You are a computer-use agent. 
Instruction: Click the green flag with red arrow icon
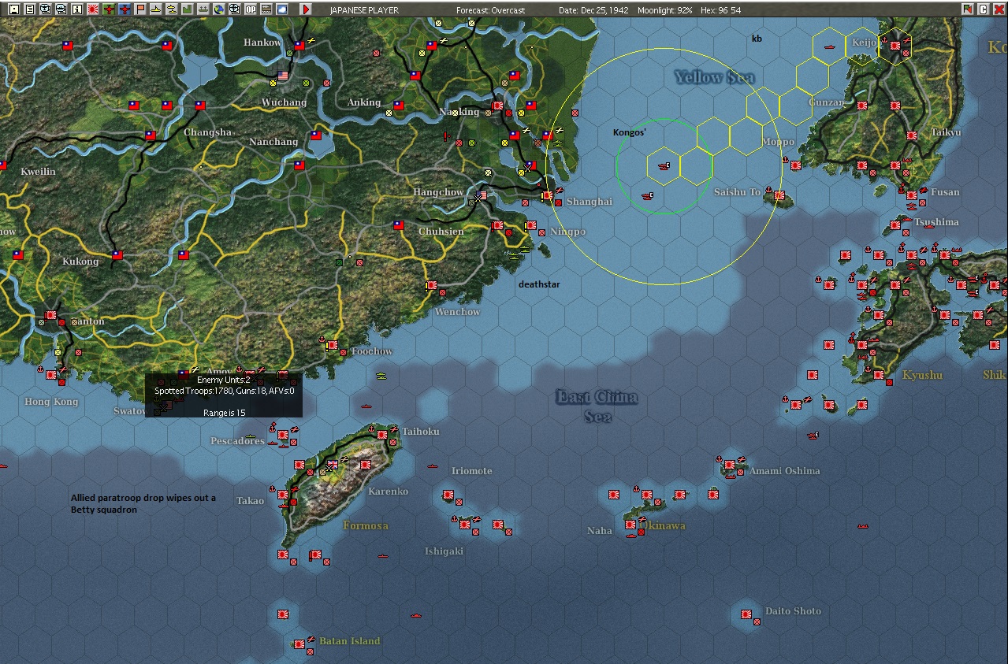(968, 9)
